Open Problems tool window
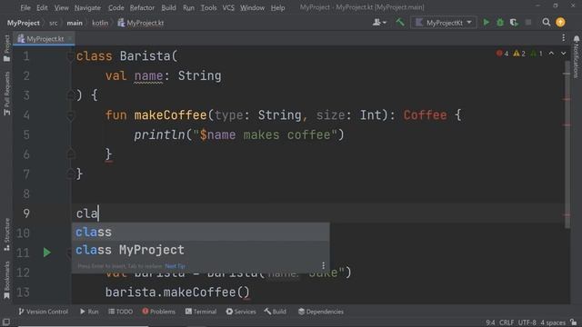 pyautogui.click(x=158, y=312)
